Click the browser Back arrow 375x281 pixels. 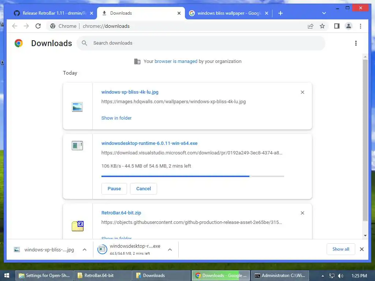pyautogui.click(x=15, y=26)
